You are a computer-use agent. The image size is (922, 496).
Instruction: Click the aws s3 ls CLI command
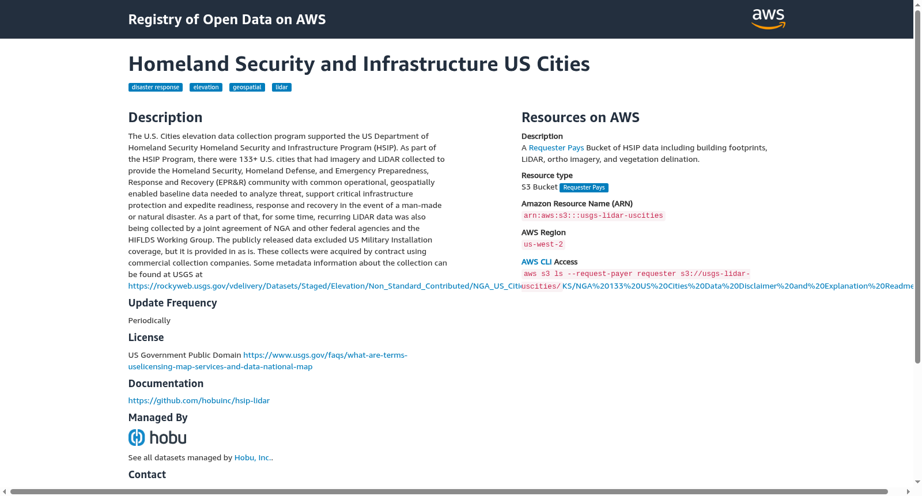(636, 281)
